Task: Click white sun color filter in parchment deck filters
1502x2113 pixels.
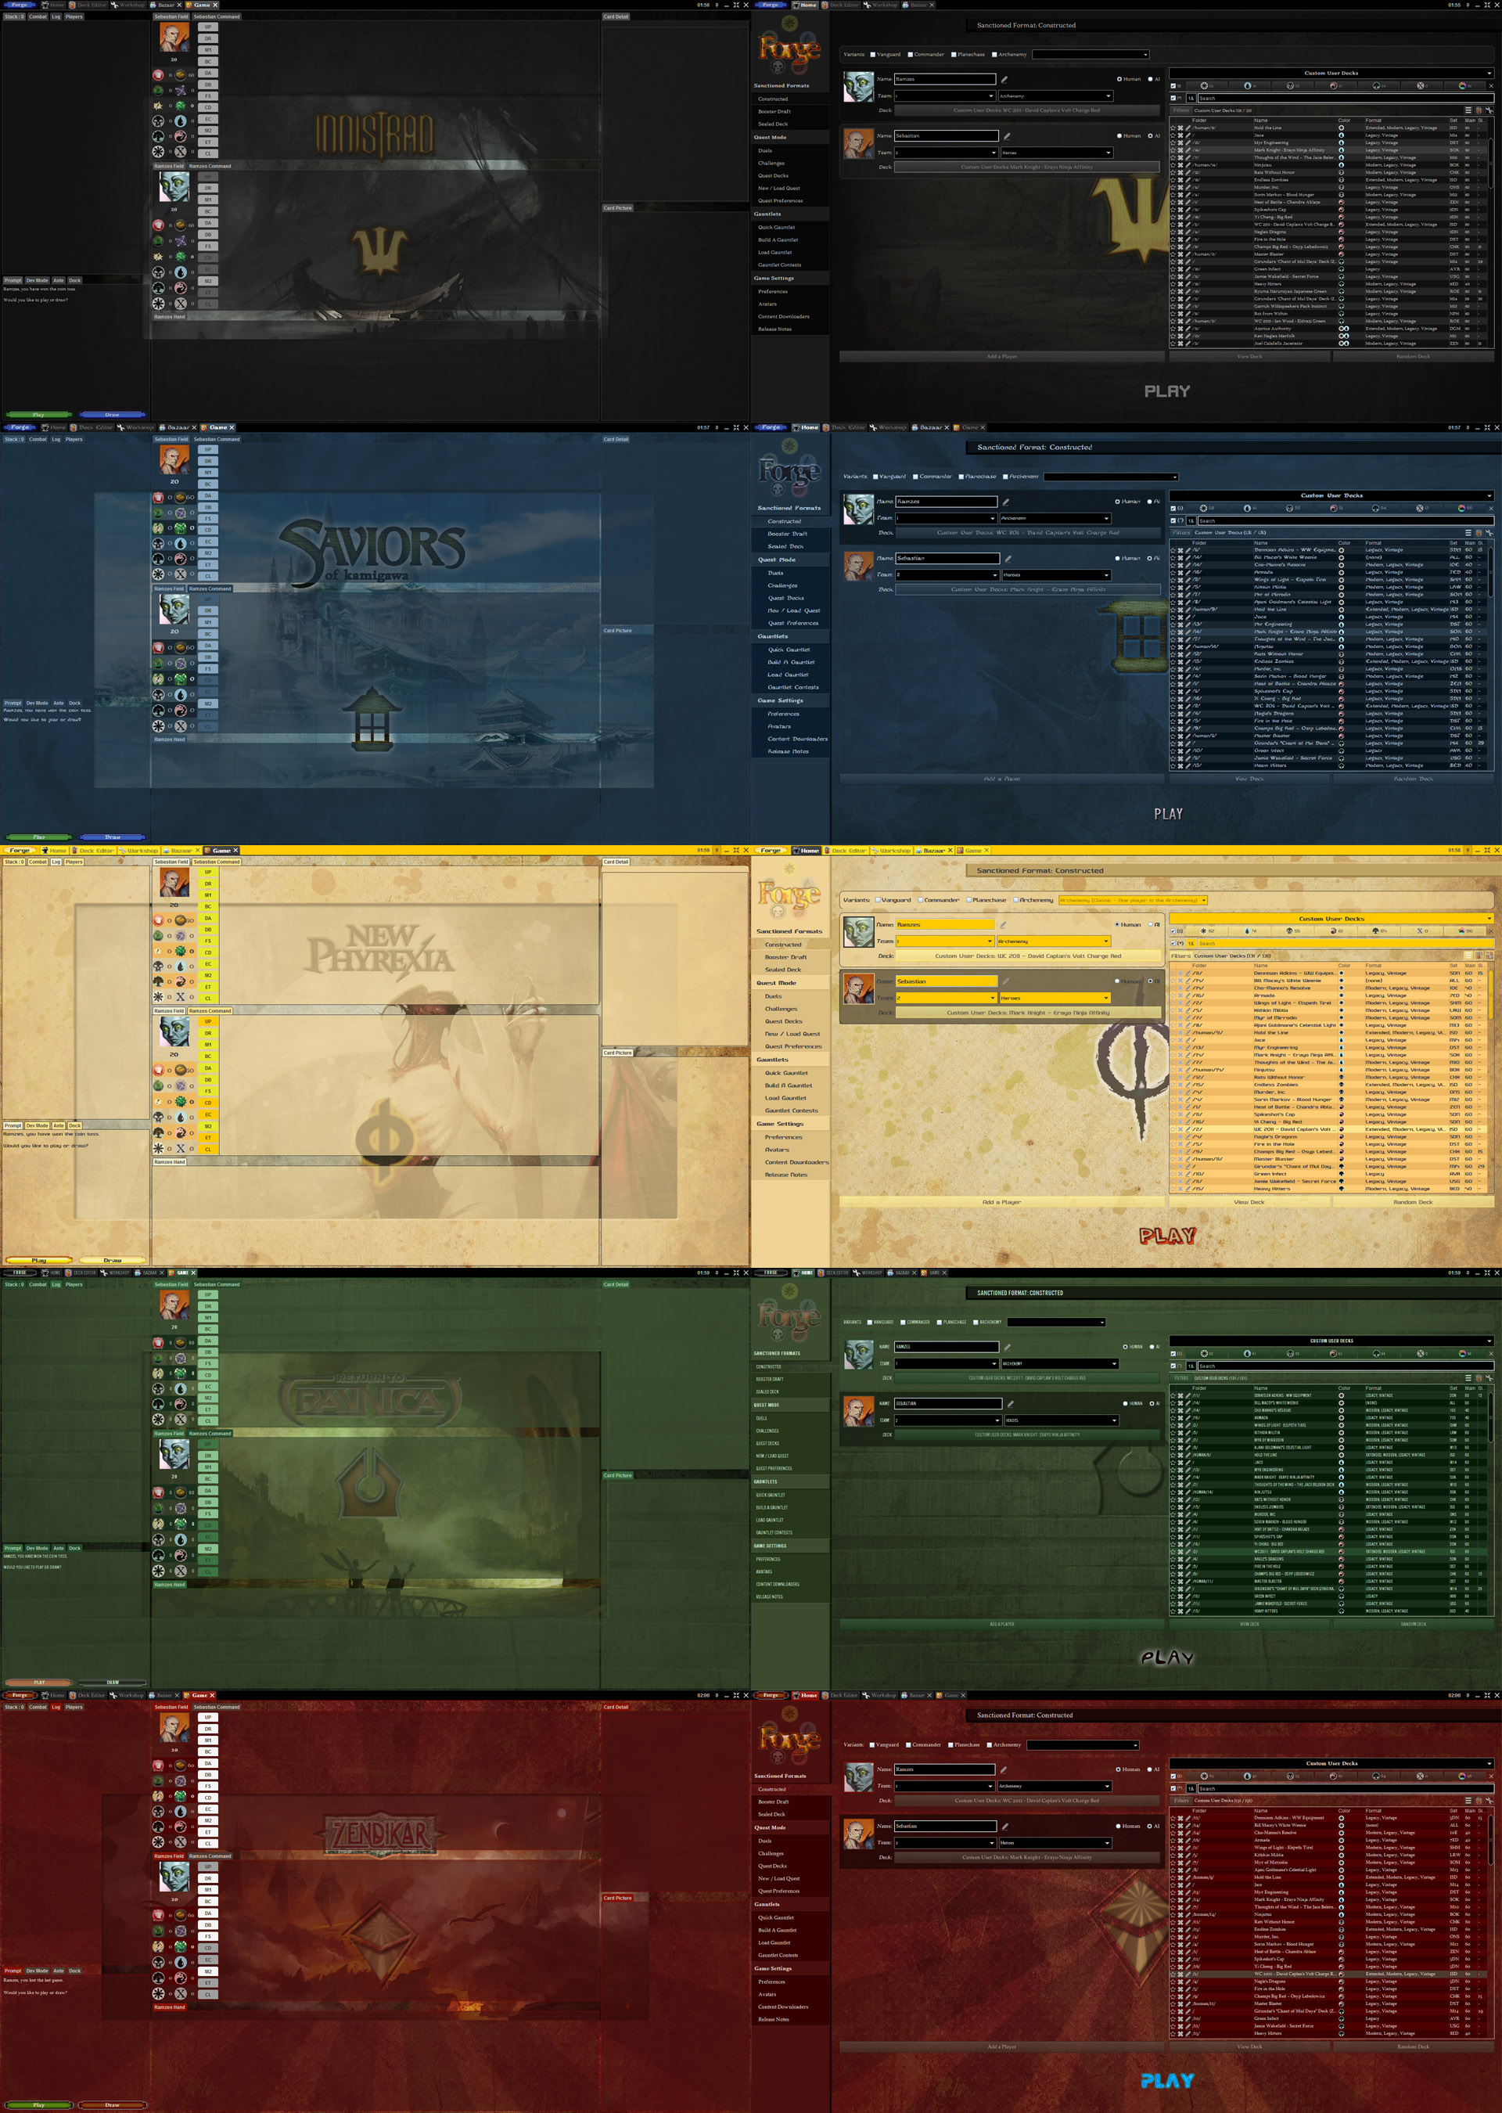Action: (1203, 931)
